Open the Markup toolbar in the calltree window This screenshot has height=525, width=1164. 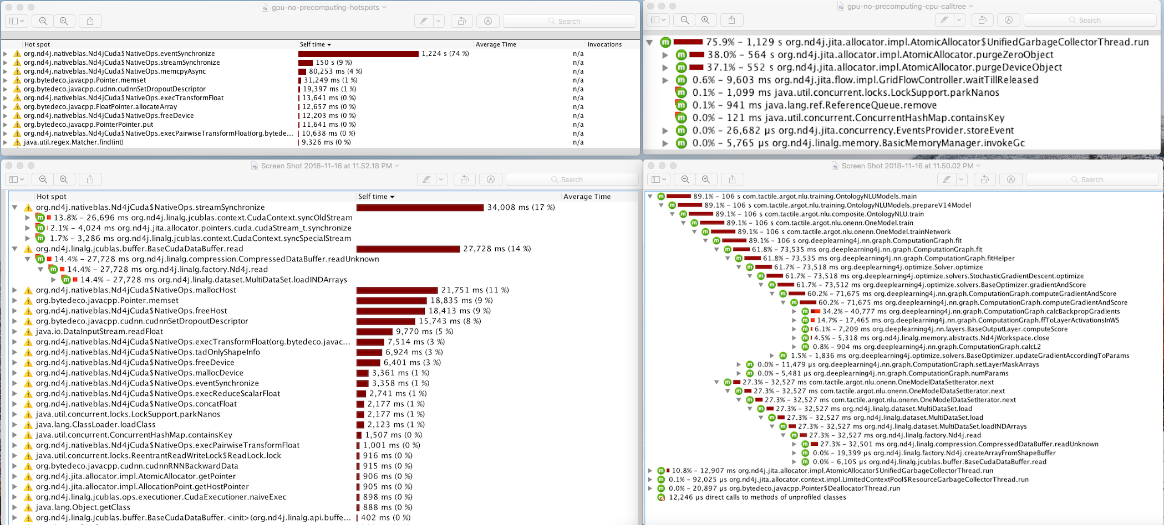1009,19
